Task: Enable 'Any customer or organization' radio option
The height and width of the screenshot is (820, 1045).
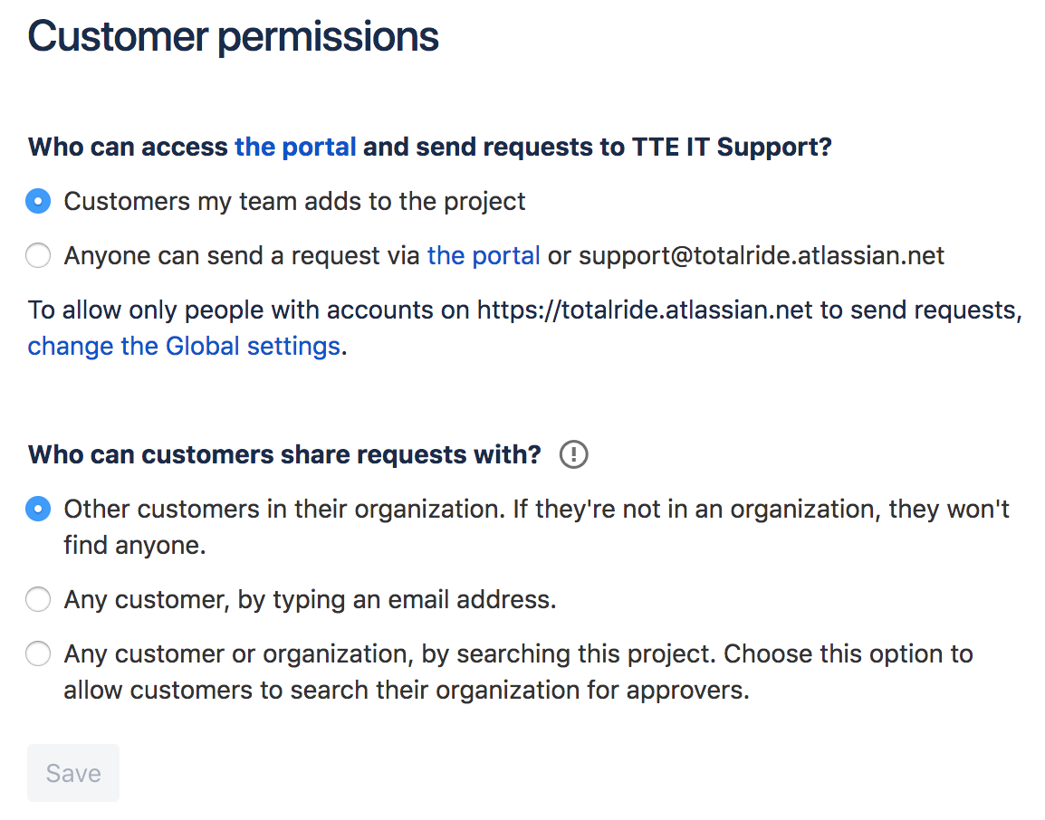Action: (x=38, y=653)
